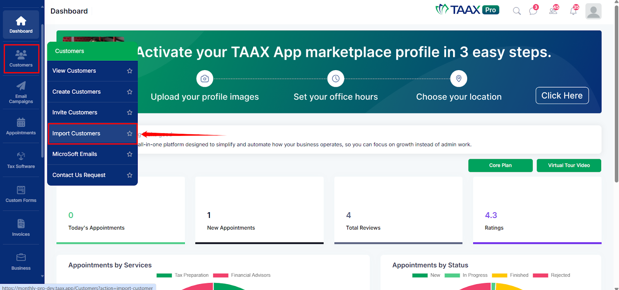Click the Customers flyout header
Screen dimensions: 619x290
pyautogui.click(x=92, y=51)
